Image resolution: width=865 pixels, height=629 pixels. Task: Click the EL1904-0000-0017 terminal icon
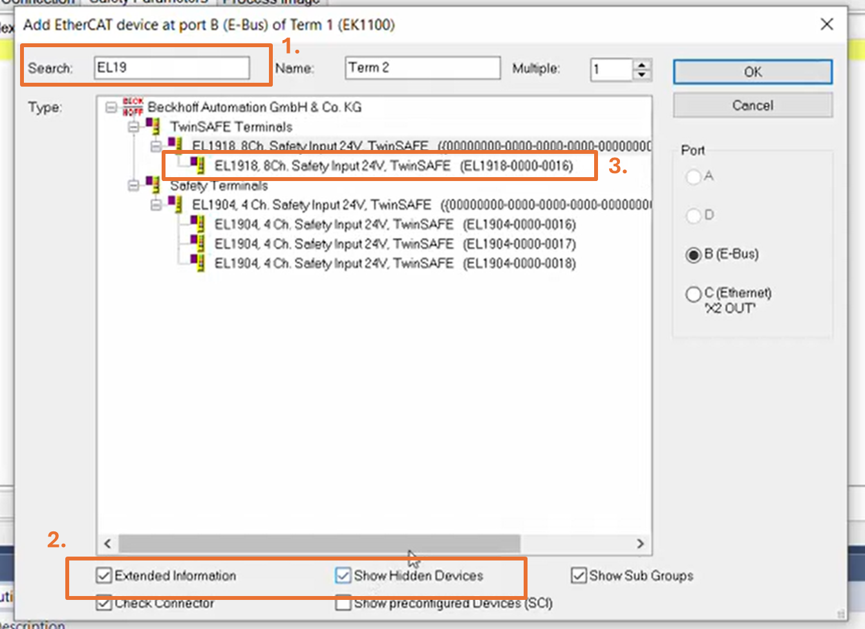click(198, 244)
